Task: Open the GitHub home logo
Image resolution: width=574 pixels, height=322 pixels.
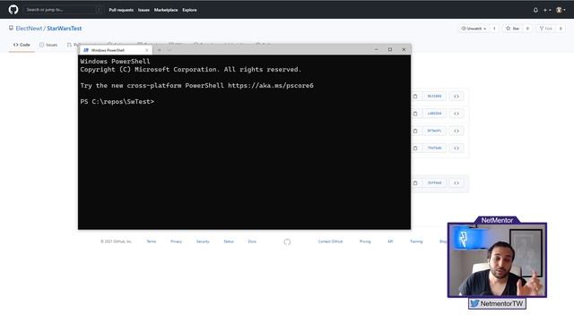Action: [x=13, y=10]
